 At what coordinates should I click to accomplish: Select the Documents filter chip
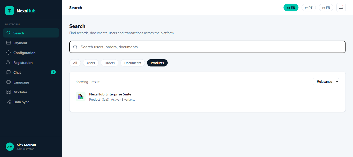pyautogui.click(x=133, y=63)
